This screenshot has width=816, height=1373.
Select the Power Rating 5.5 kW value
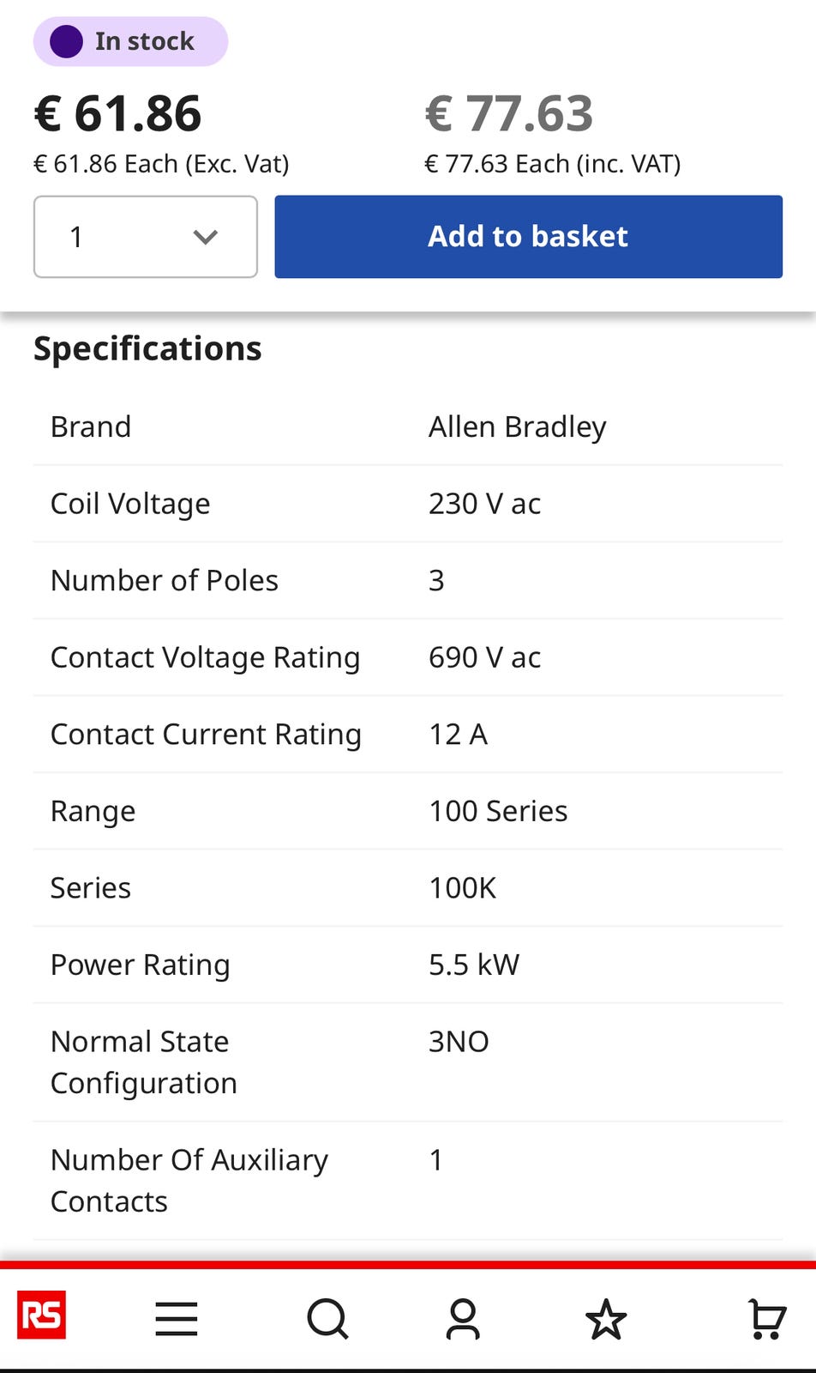point(474,965)
